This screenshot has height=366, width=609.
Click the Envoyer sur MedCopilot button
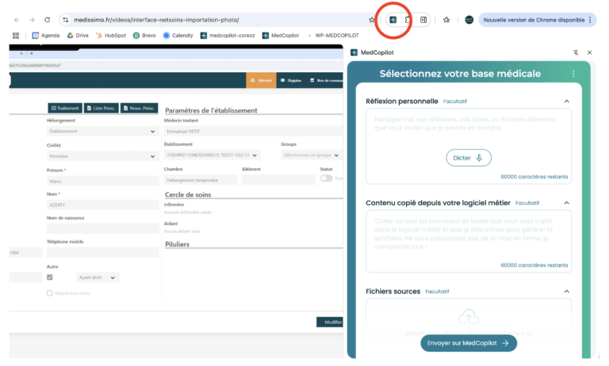point(468,343)
